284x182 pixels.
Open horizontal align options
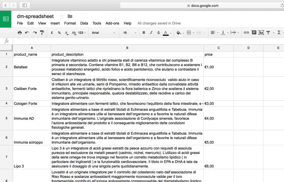tap(213, 33)
